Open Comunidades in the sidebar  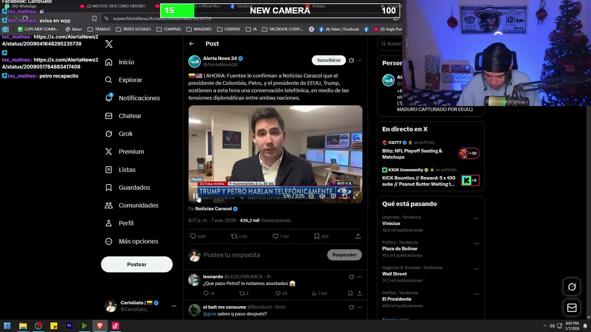click(x=131, y=205)
